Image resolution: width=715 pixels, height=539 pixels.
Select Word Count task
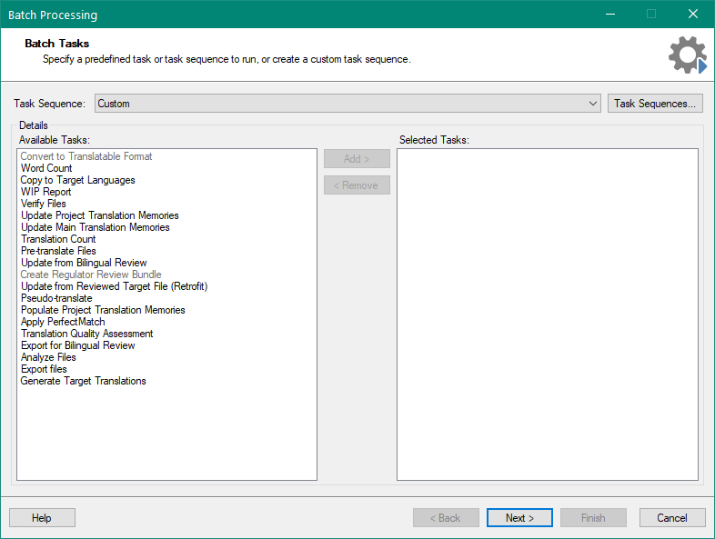point(46,168)
